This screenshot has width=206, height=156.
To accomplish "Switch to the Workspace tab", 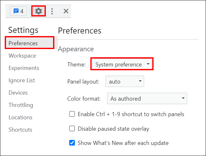I will pos(22,56).
